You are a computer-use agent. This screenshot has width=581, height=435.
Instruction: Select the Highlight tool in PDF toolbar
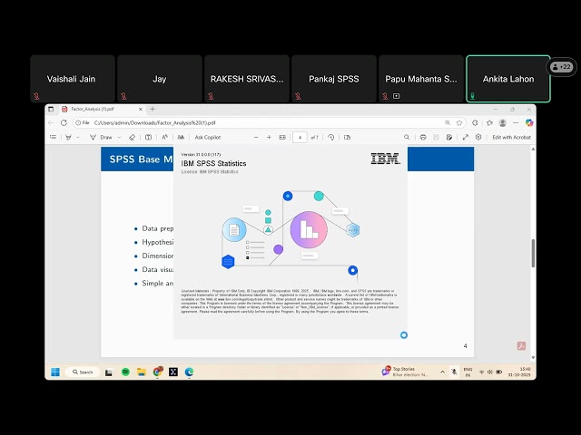68,137
